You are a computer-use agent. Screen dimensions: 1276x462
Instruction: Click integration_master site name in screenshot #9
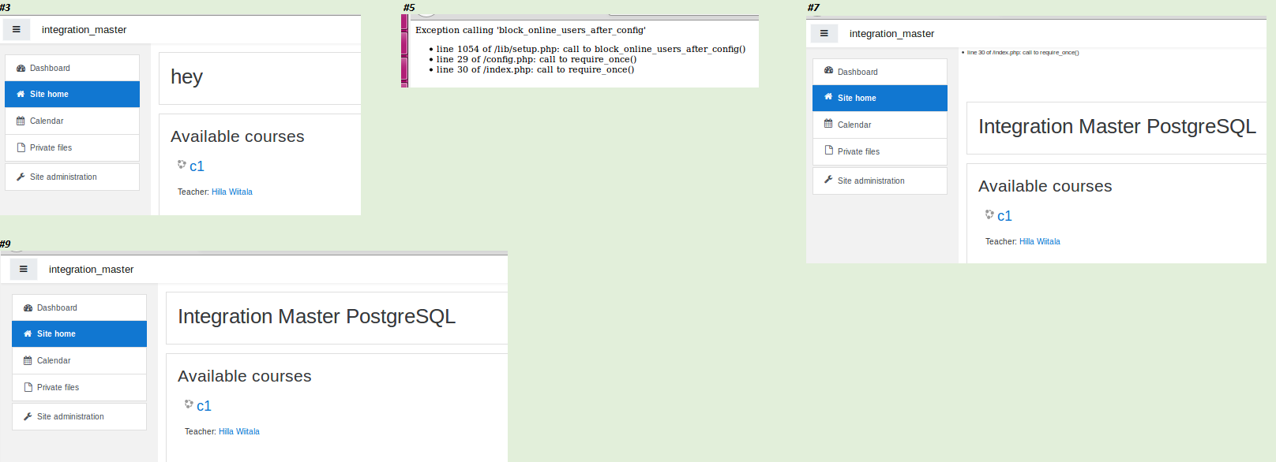click(91, 270)
